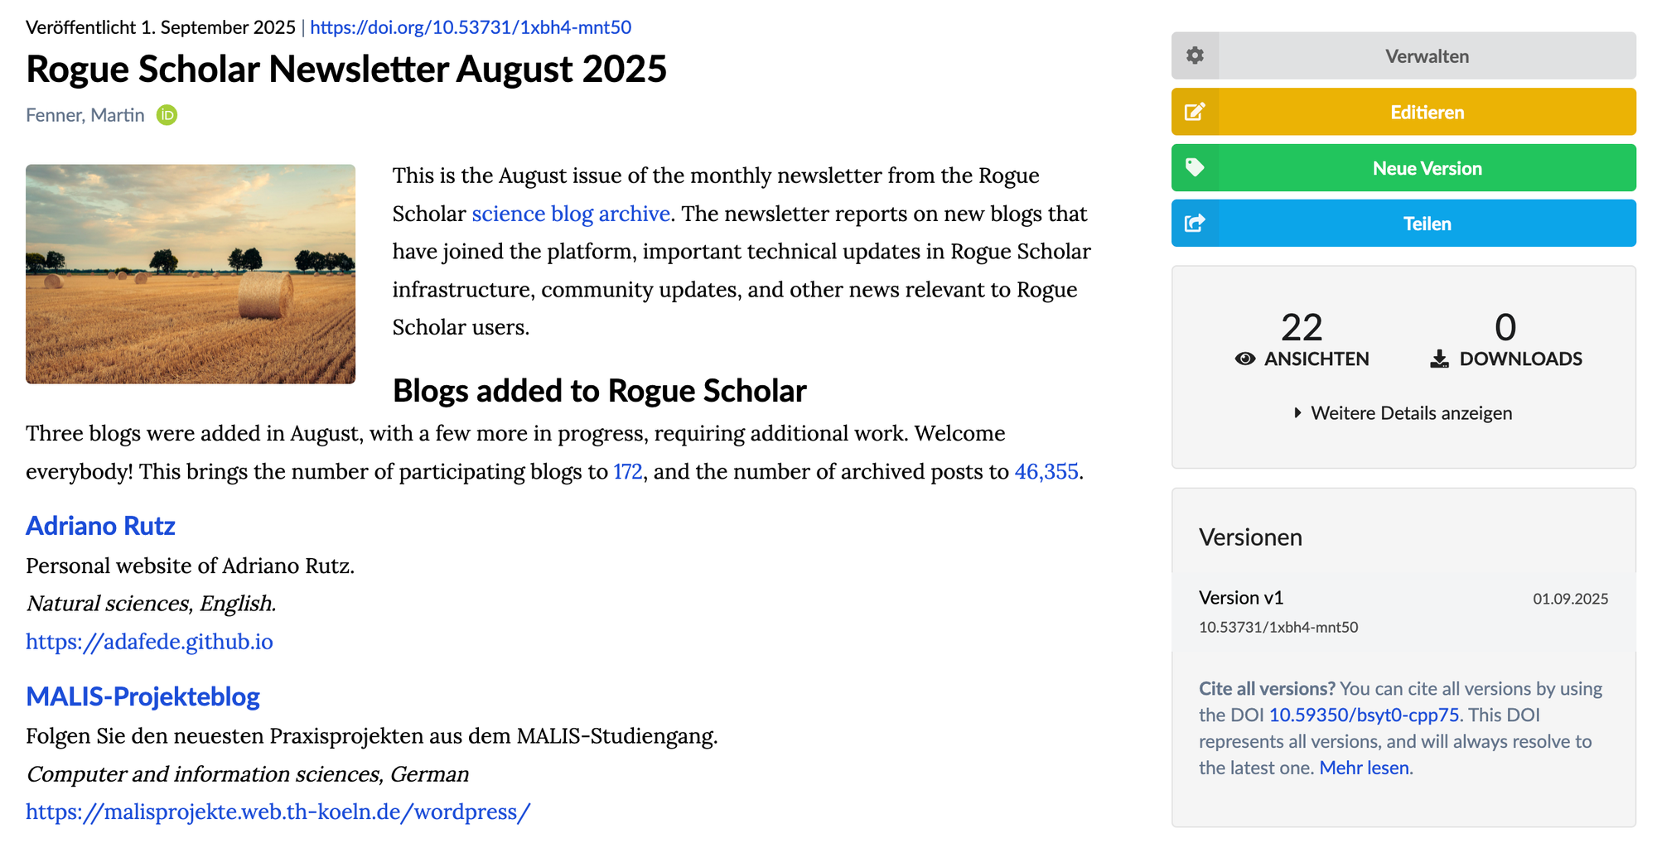This screenshot has width=1657, height=843.
Task: Click the Mehr lesen link
Action: coord(1364,768)
